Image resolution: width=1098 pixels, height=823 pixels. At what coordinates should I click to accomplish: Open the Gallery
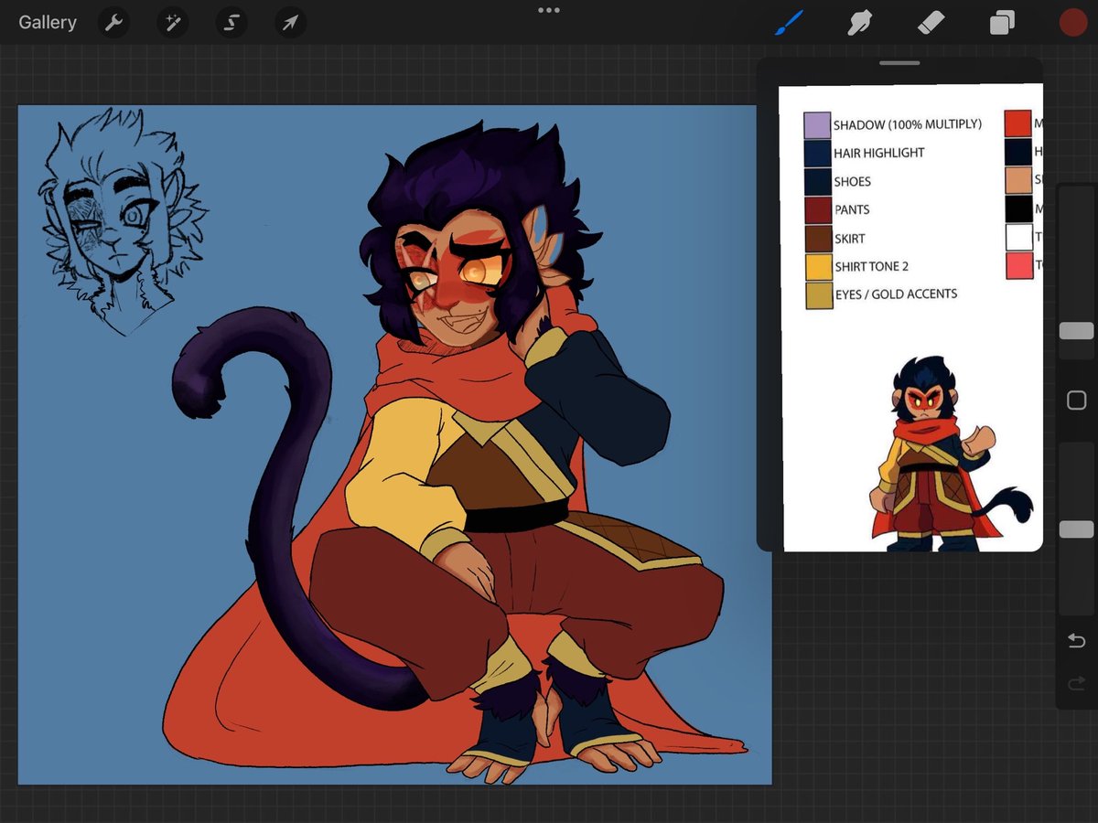(x=48, y=23)
